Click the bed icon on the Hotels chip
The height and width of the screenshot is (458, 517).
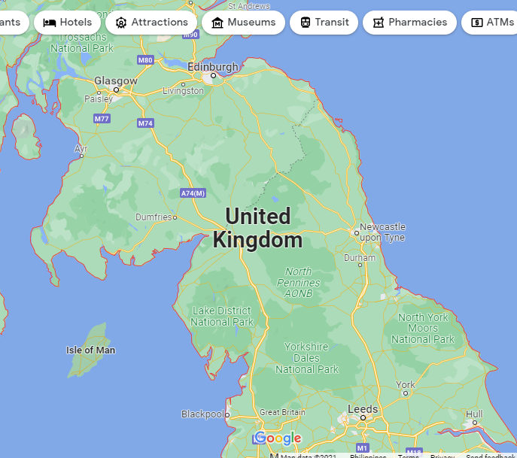50,23
